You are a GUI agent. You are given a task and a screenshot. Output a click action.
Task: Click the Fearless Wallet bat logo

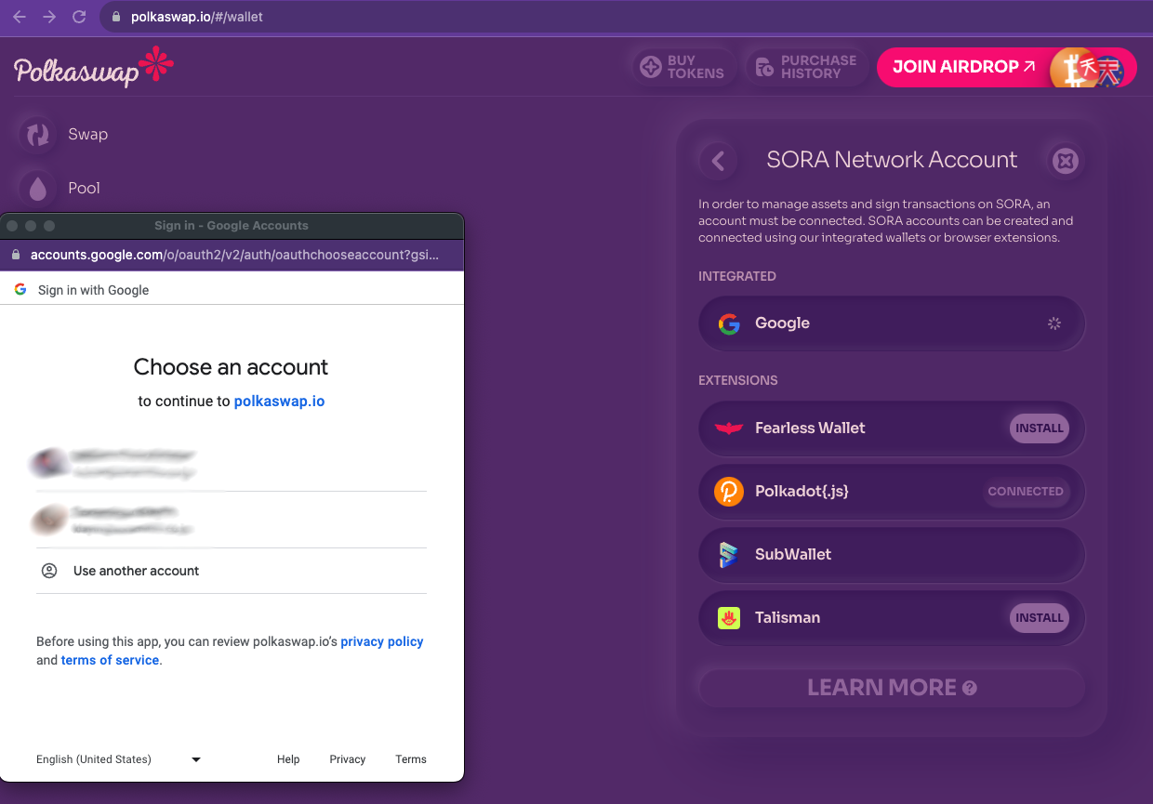[x=729, y=428]
